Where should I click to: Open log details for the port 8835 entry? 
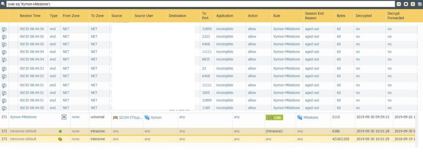click(x=4, y=60)
